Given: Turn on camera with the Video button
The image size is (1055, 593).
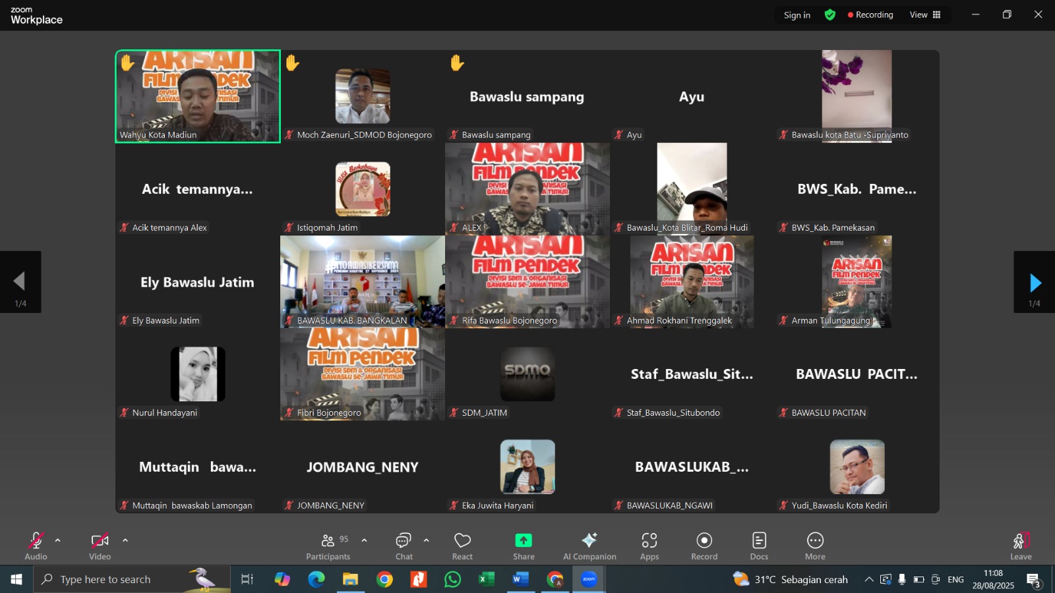Looking at the screenshot, I should 100,546.
